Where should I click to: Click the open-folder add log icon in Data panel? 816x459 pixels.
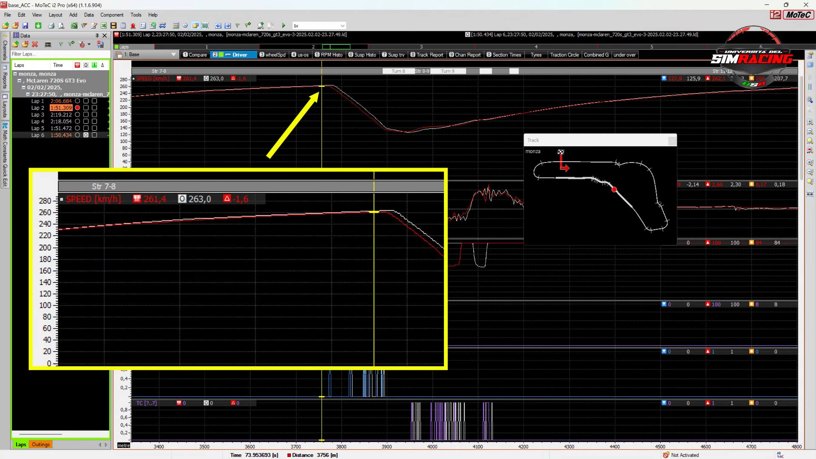coord(16,44)
